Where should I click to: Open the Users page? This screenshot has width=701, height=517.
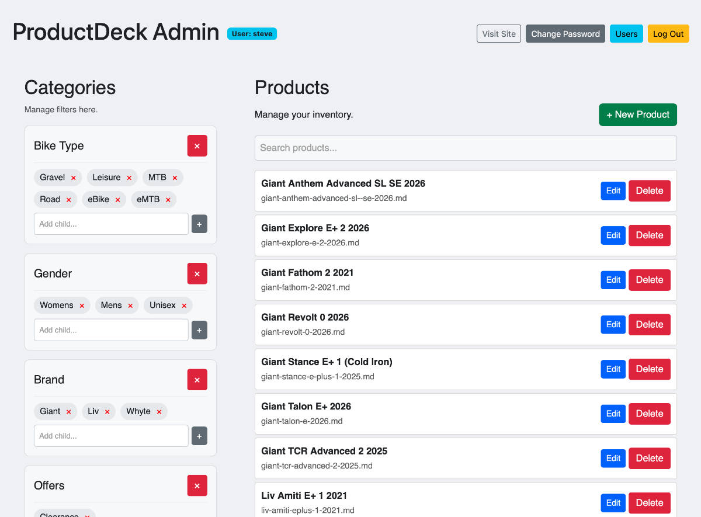click(626, 34)
